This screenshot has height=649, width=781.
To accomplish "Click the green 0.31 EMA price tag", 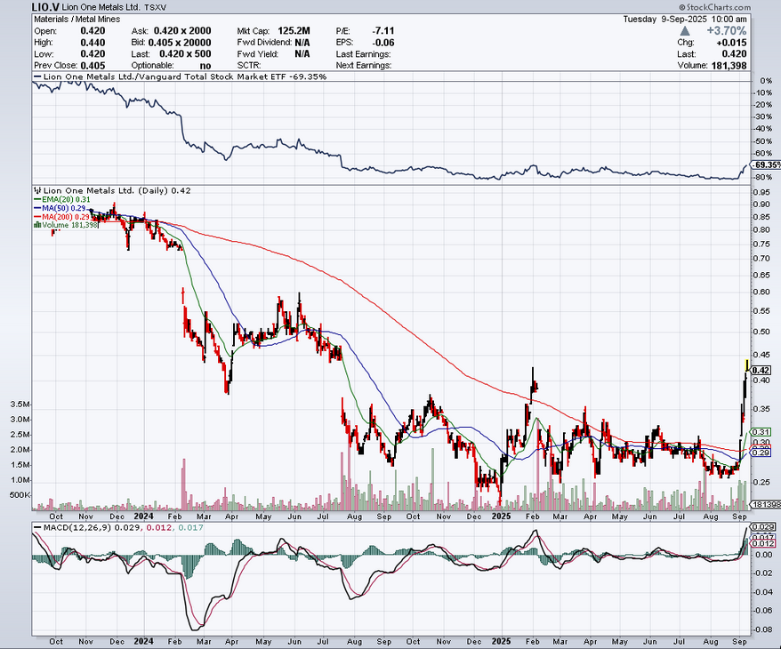I will pos(761,432).
